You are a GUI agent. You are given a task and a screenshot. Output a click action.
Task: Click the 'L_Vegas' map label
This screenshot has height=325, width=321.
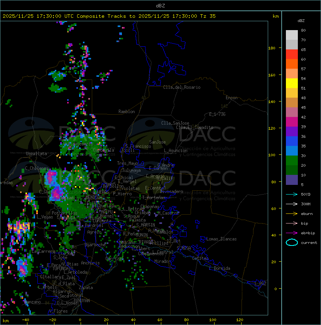[45, 217]
